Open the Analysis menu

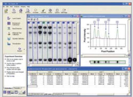(x=17, y=7)
